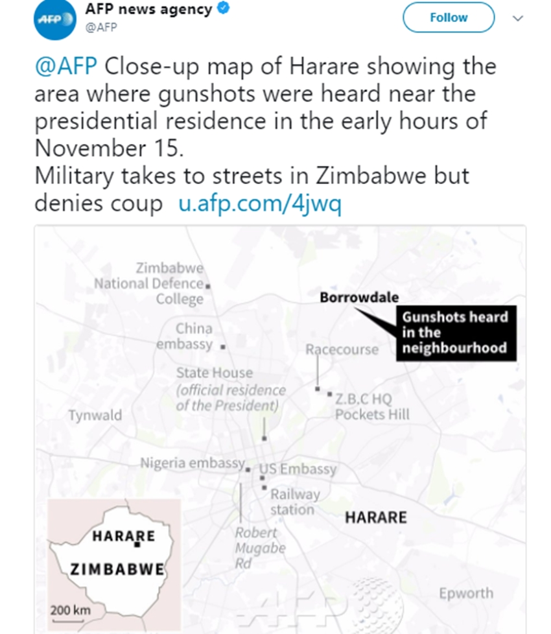Click the Nigeria embassy marker dot
This screenshot has height=634, width=551.
[248, 468]
